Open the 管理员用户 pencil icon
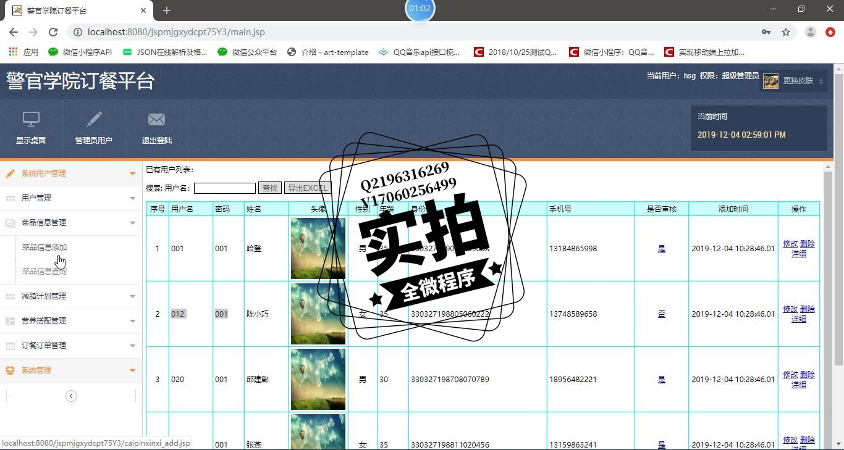The height and width of the screenshot is (450, 844). point(94,119)
